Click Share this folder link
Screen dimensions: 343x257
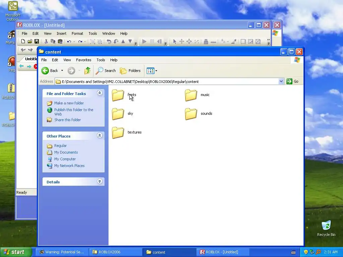[67, 120]
